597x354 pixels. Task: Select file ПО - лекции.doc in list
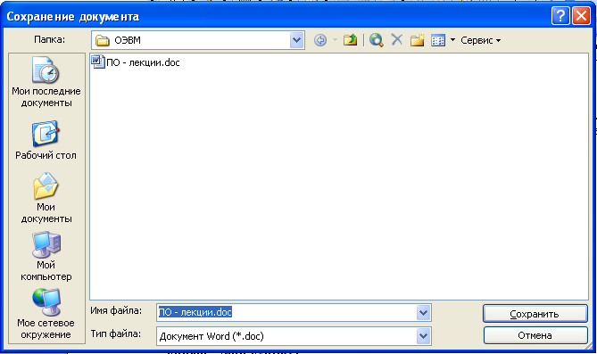click(x=136, y=62)
